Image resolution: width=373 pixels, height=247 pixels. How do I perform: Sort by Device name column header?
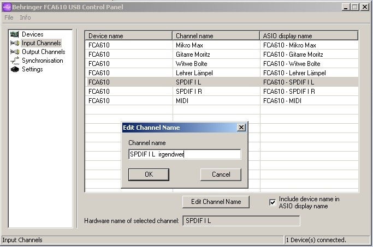coord(128,36)
